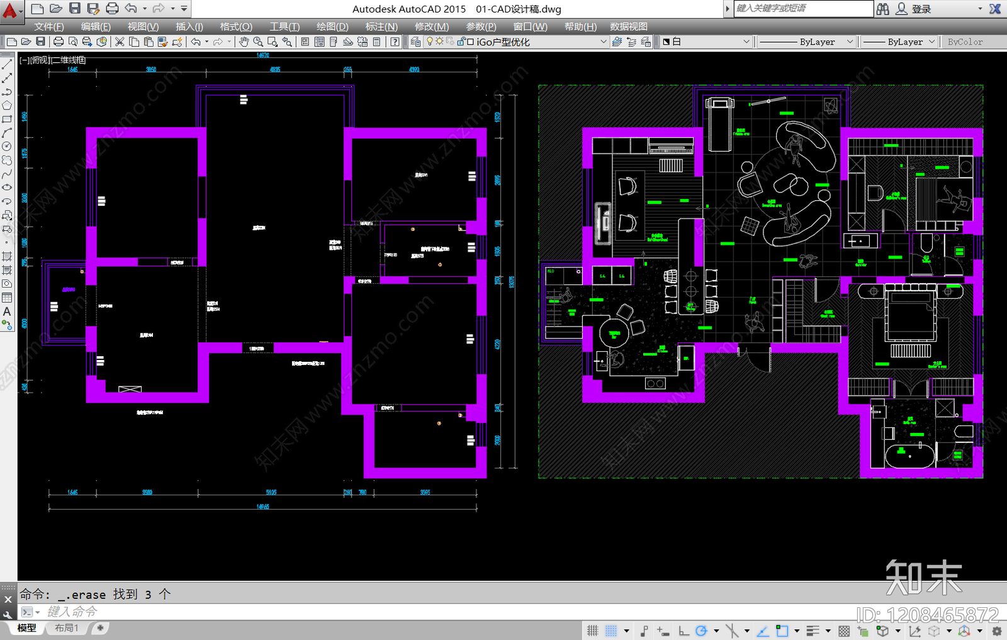Click the [俯视] viewport view label
Viewport: 1007px width, 640px height.
(x=40, y=60)
